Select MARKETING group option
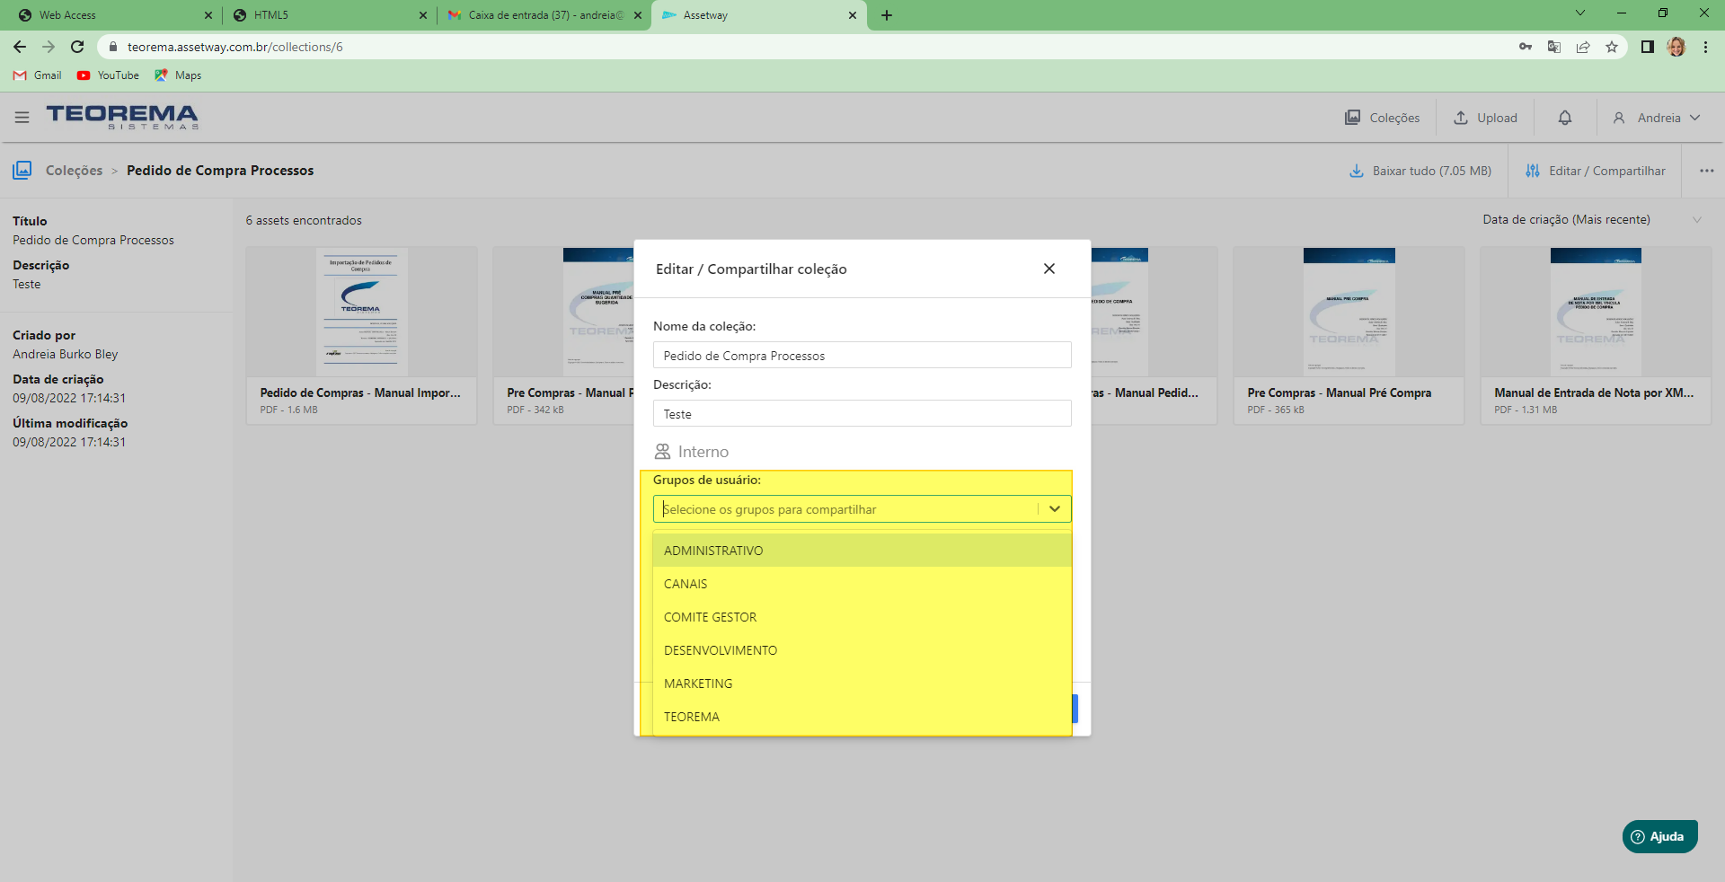This screenshot has height=882, width=1725. point(862,684)
